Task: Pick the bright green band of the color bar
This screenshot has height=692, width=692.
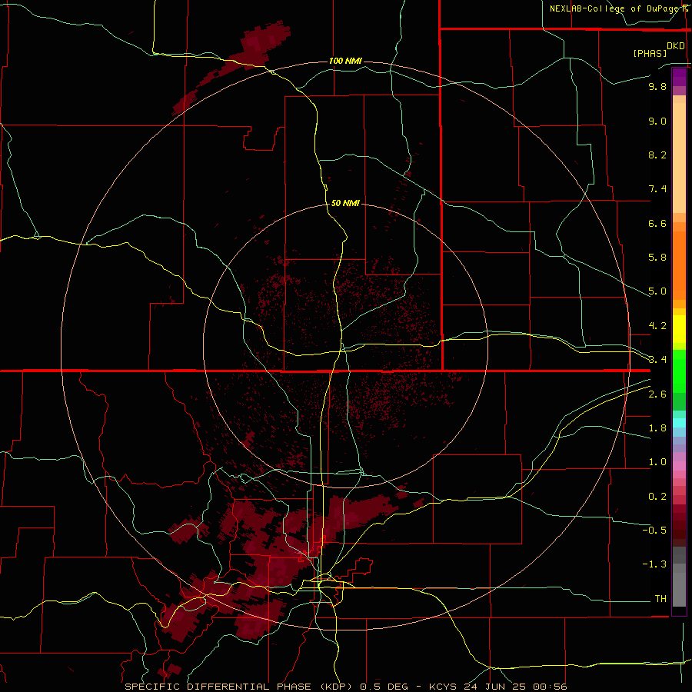Action: [x=679, y=371]
